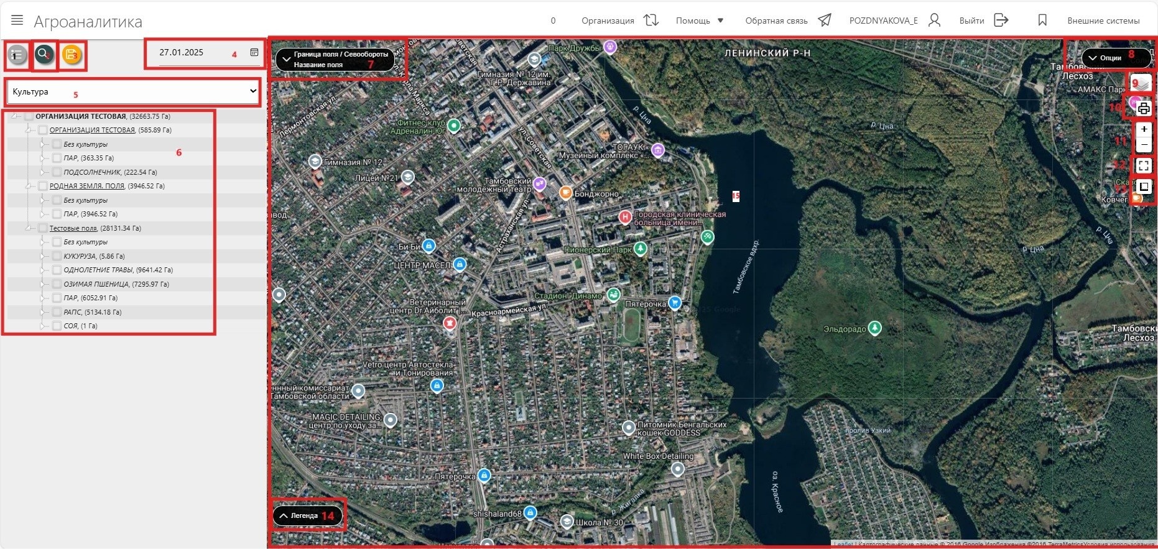Open the Культура dropdown

click(133, 92)
